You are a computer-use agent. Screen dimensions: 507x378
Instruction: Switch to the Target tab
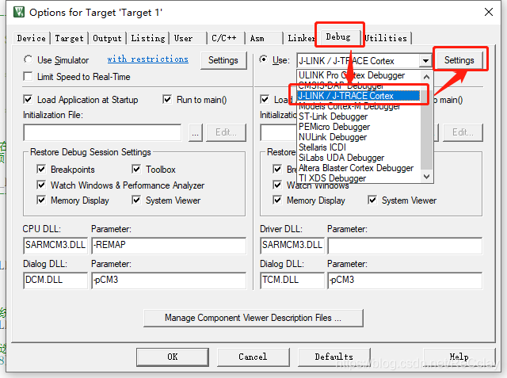pos(69,38)
